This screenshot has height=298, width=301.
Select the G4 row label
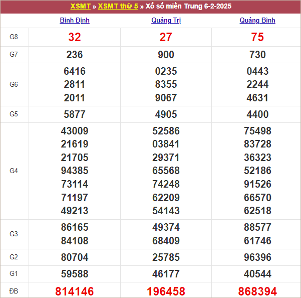pos(14,171)
